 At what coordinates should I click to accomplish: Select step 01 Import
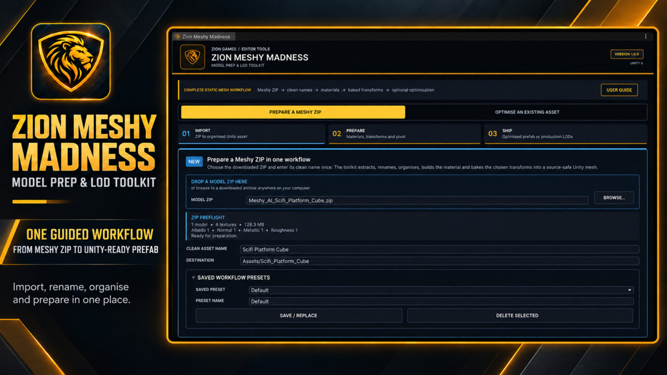pos(252,134)
